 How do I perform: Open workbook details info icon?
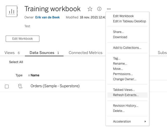99,9
